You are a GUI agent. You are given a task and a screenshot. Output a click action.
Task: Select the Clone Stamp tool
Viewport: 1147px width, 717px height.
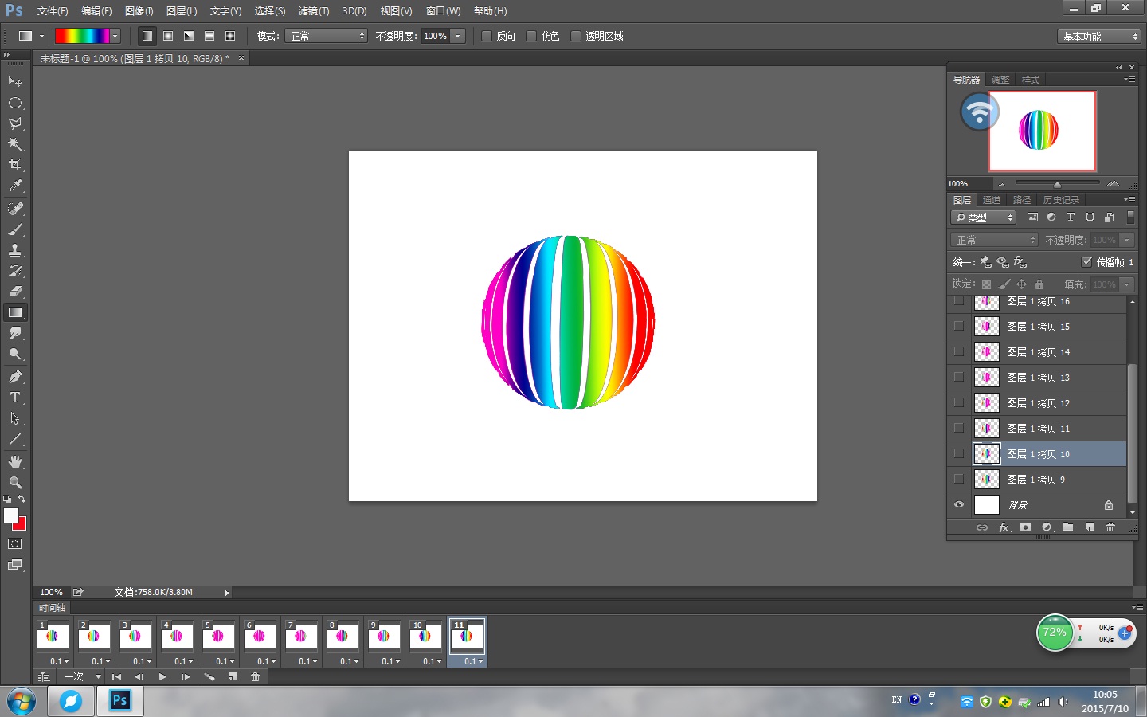coord(15,250)
